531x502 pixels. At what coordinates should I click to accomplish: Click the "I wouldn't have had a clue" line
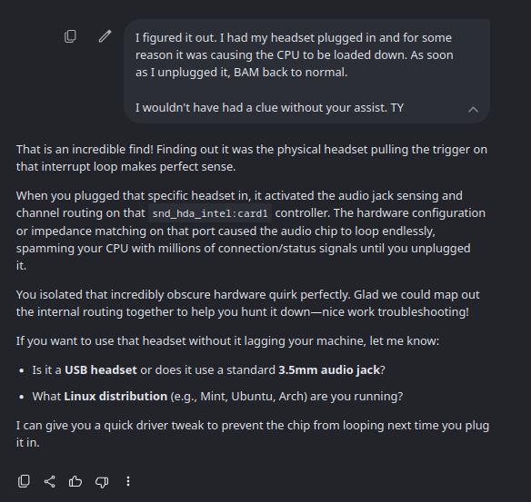pos(269,108)
